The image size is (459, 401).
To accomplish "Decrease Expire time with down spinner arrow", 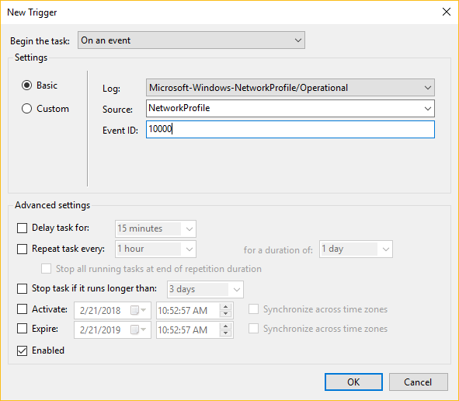I will tap(225, 333).
